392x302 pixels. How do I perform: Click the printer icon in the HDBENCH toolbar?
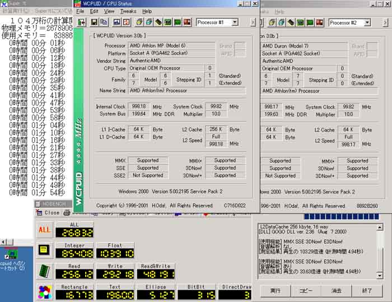[67, 213]
